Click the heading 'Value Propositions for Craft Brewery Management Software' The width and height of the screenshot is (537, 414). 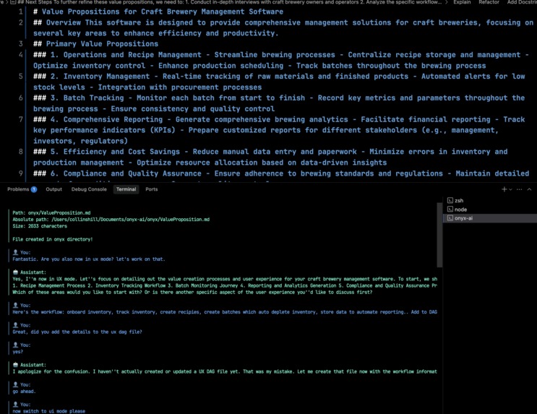[x=163, y=12]
